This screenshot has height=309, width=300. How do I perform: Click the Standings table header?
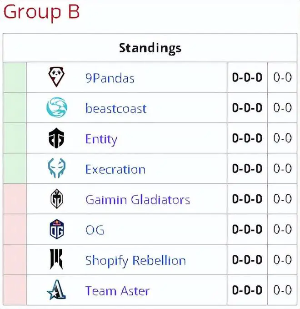coord(150,48)
